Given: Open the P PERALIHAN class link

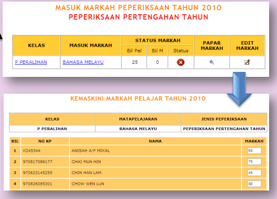Looking at the screenshot, I should point(31,62).
